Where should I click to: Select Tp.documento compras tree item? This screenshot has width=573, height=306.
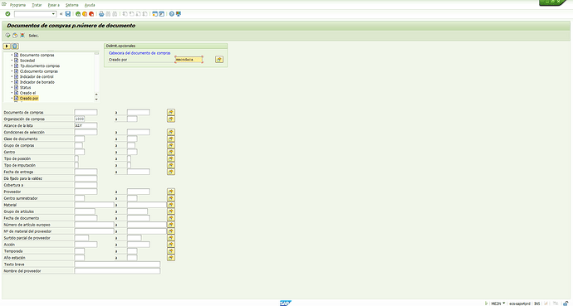pos(40,66)
